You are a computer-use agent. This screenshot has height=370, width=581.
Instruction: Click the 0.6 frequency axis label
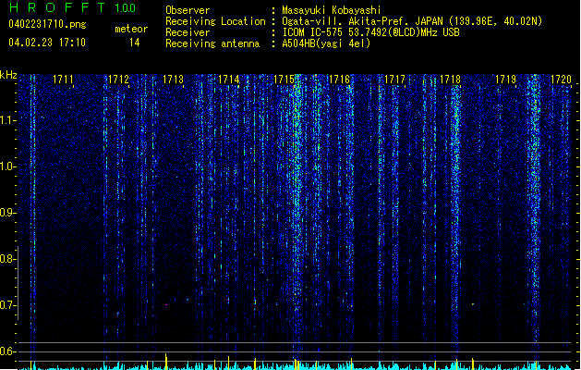pos(7,351)
